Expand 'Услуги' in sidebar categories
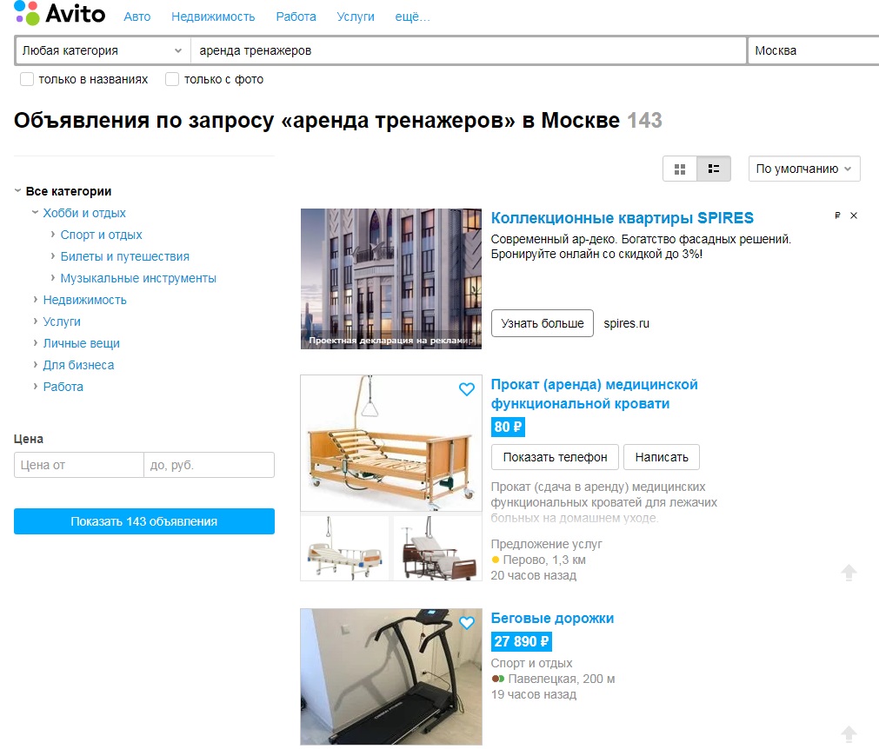 36,321
